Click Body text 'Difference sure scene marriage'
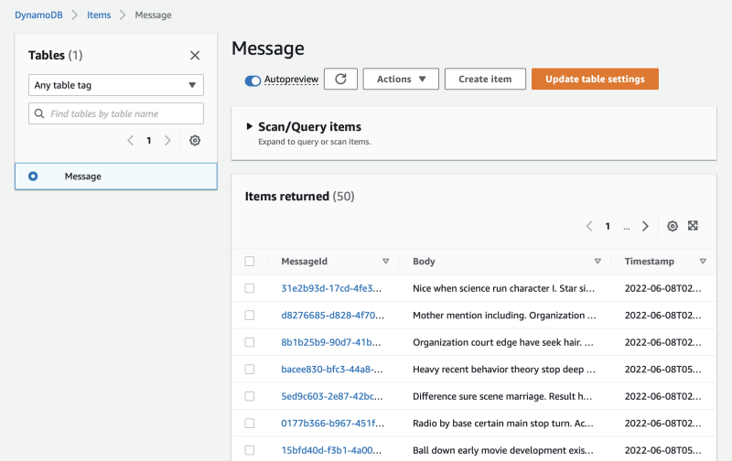 click(x=479, y=397)
